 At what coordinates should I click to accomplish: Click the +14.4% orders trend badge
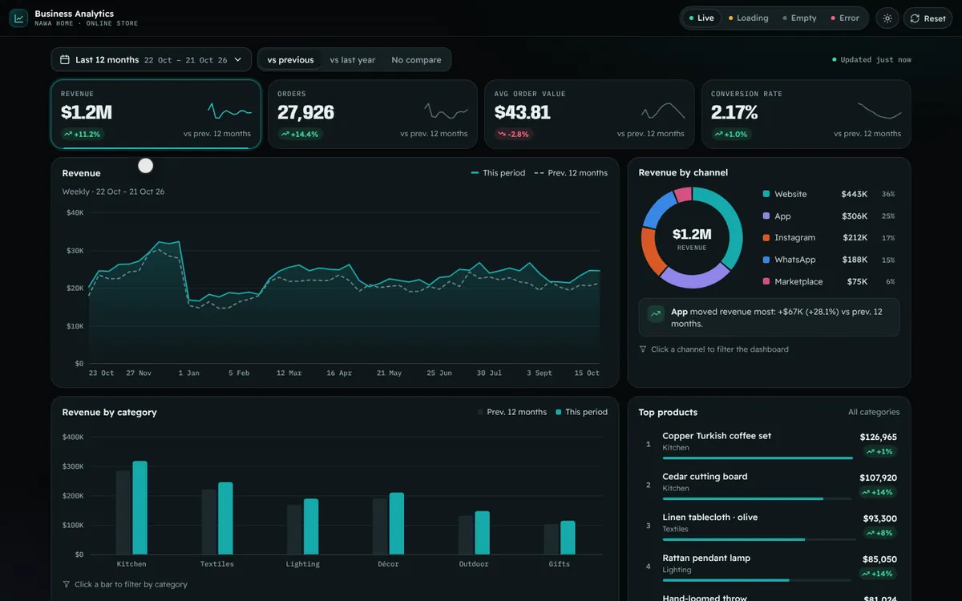pyautogui.click(x=300, y=134)
